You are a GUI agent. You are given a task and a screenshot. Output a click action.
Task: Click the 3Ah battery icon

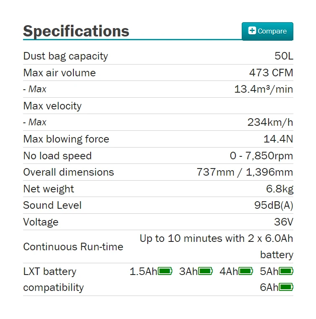pos(206,271)
